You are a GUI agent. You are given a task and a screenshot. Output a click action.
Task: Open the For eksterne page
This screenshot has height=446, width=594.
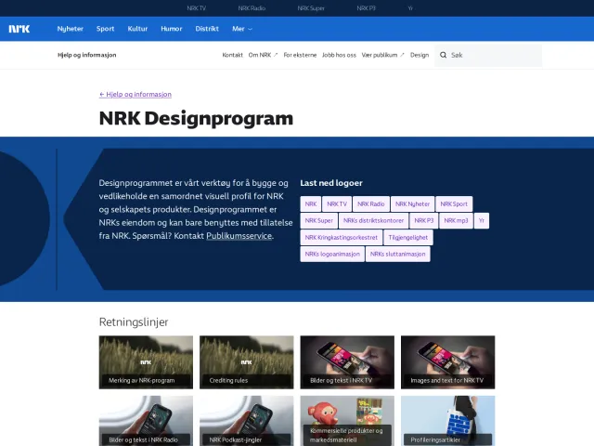point(300,55)
